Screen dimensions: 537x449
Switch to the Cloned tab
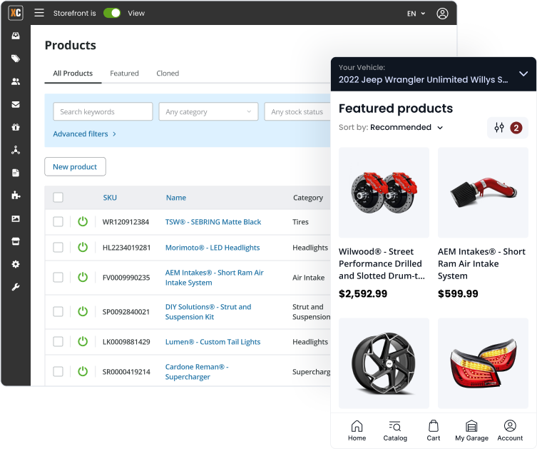[168, 74]
